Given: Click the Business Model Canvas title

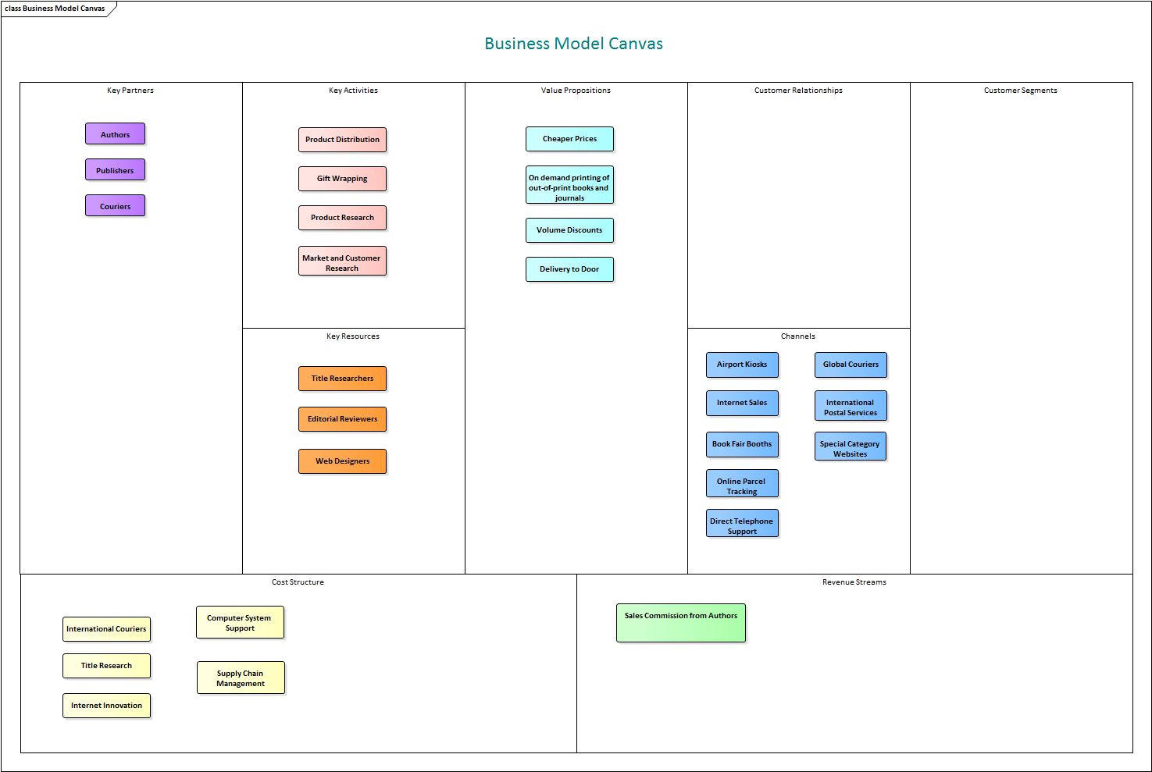Looking at the screenshot, I should click(x=573, y=44).
